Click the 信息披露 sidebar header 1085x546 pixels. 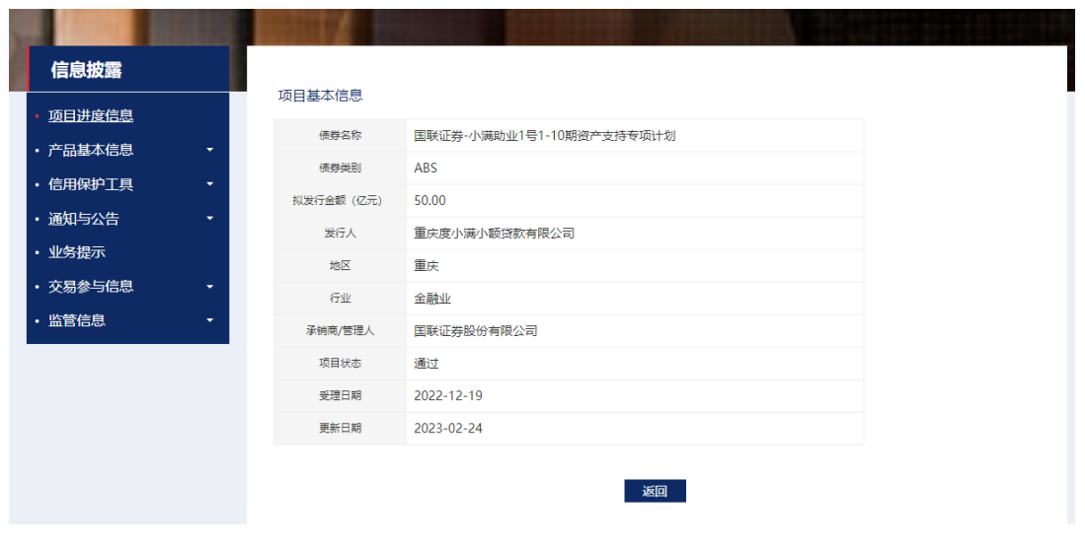click(x=128, y=69)
